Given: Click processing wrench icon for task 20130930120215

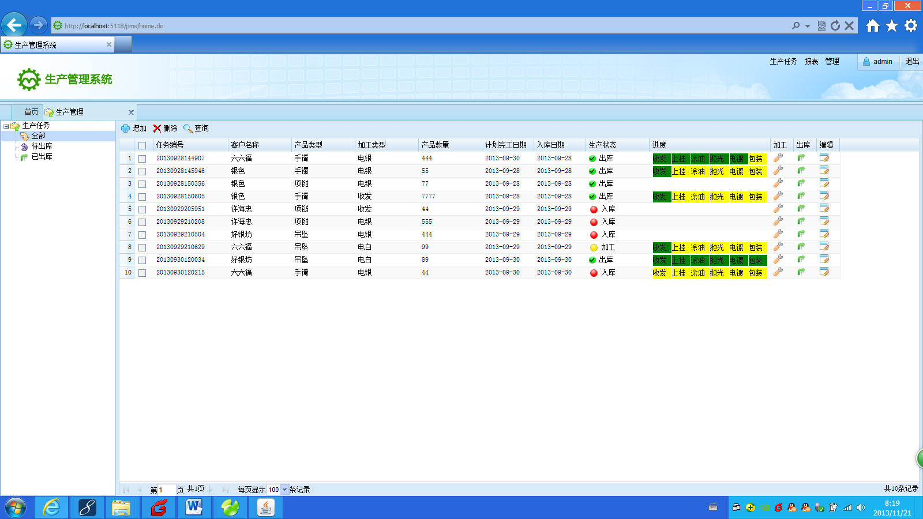Looking at the screenshot, I should pos(778,272).
